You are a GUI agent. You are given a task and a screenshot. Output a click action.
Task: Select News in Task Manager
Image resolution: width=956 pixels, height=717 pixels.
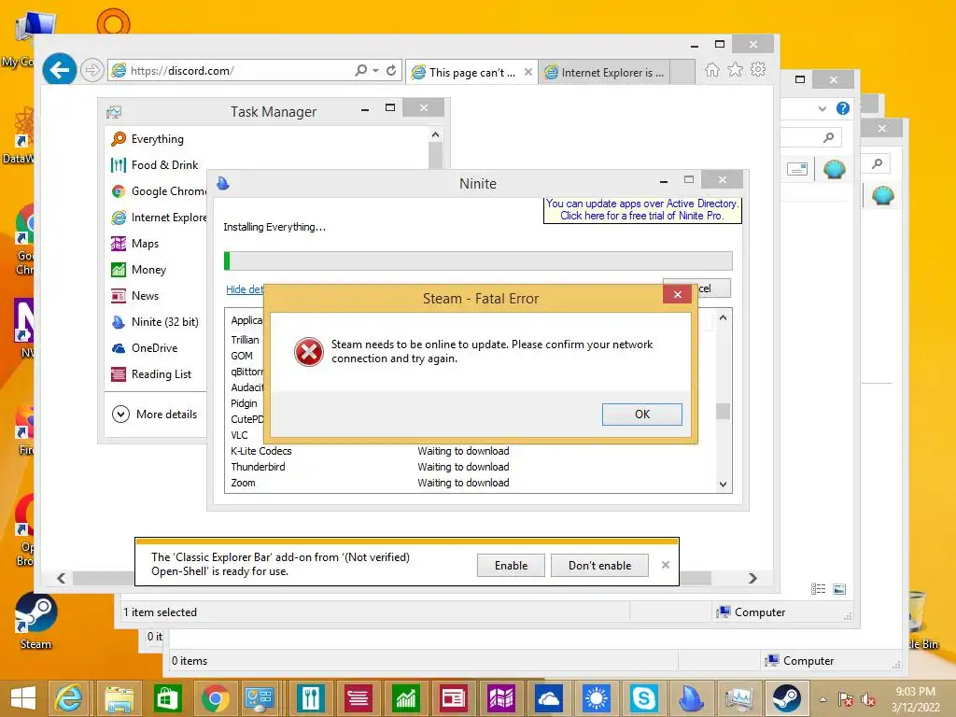click(145, 296)
